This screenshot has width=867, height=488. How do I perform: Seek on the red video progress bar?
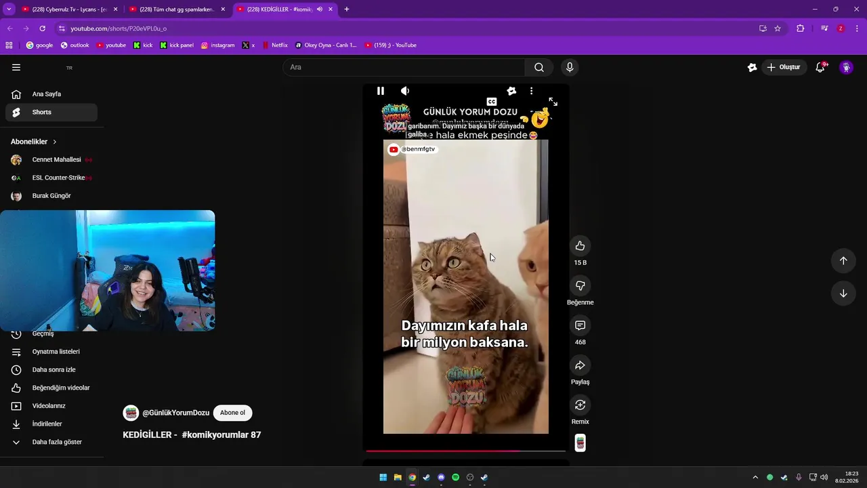click(x=466, y=451)
